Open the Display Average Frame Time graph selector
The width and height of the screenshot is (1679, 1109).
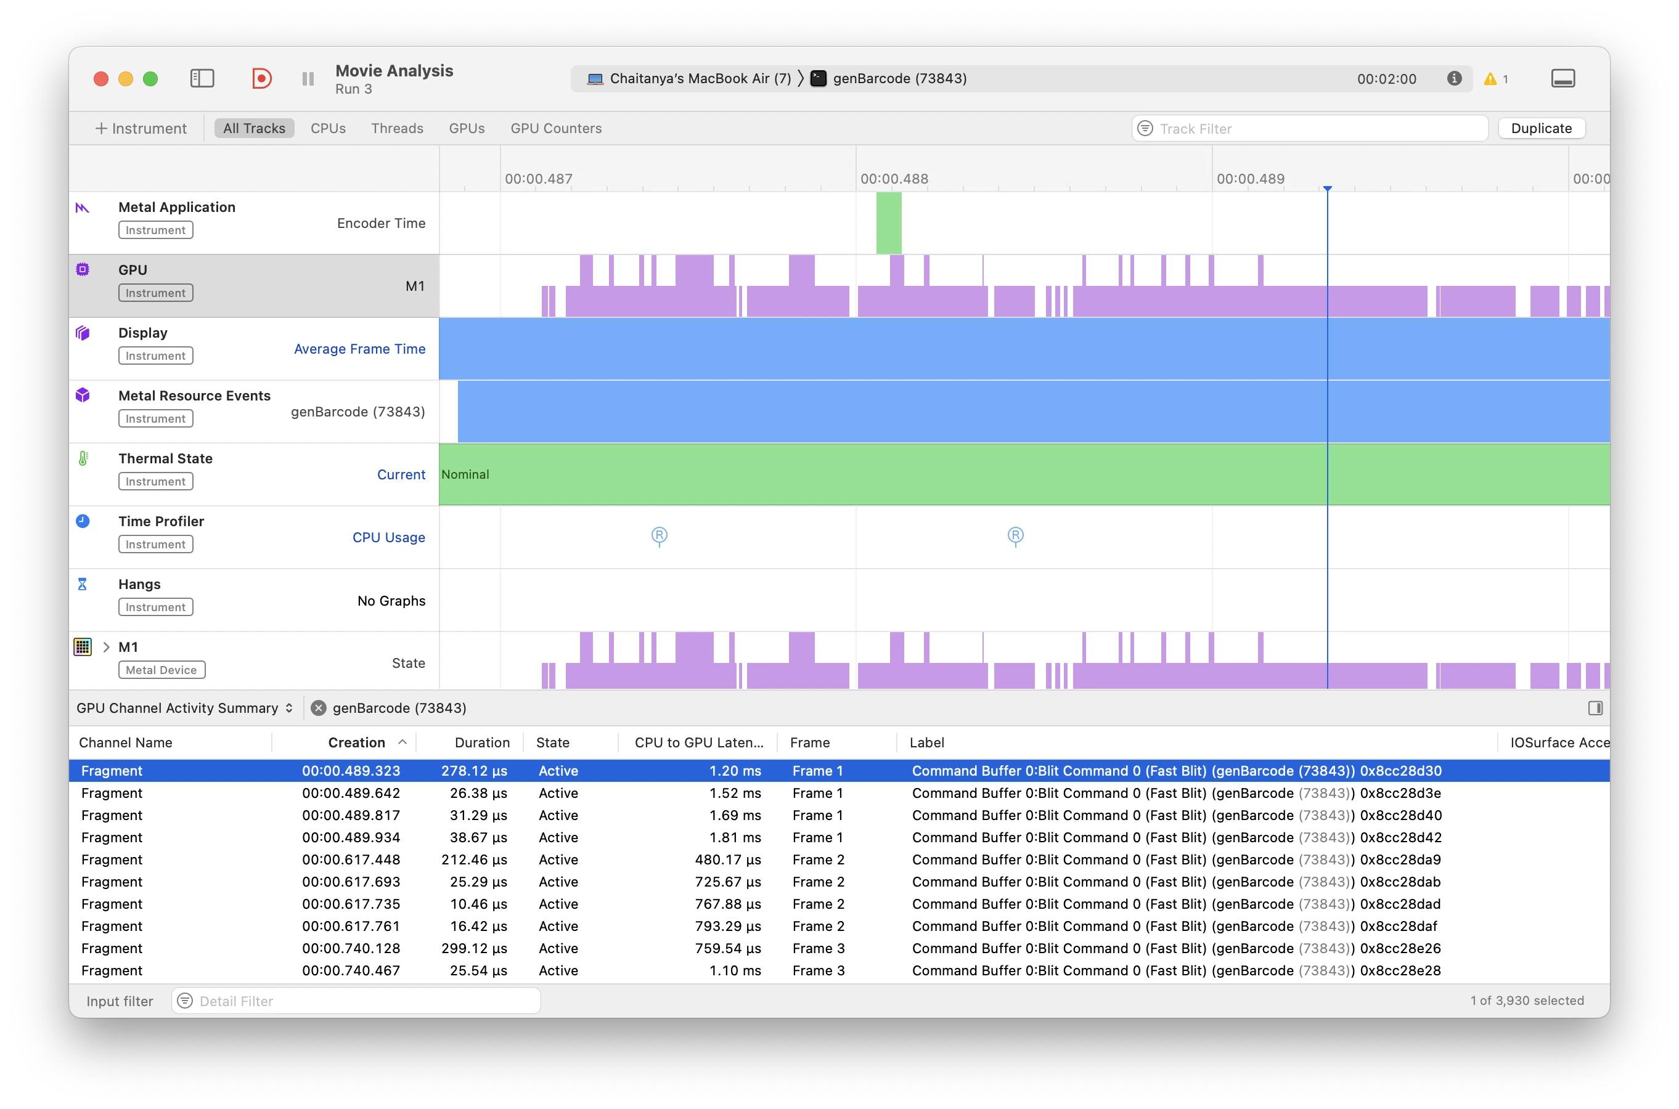359,349
